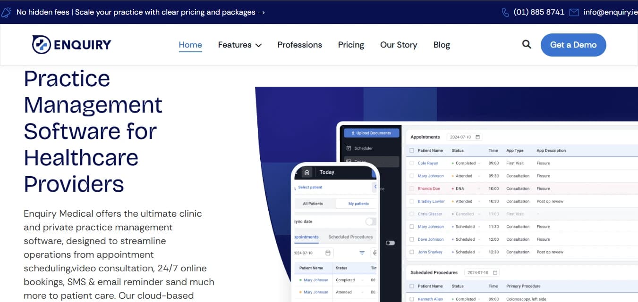Toggle the Sync date switch
The height and width of the screenshot is (302, 638).
click(x=371, y=221)
